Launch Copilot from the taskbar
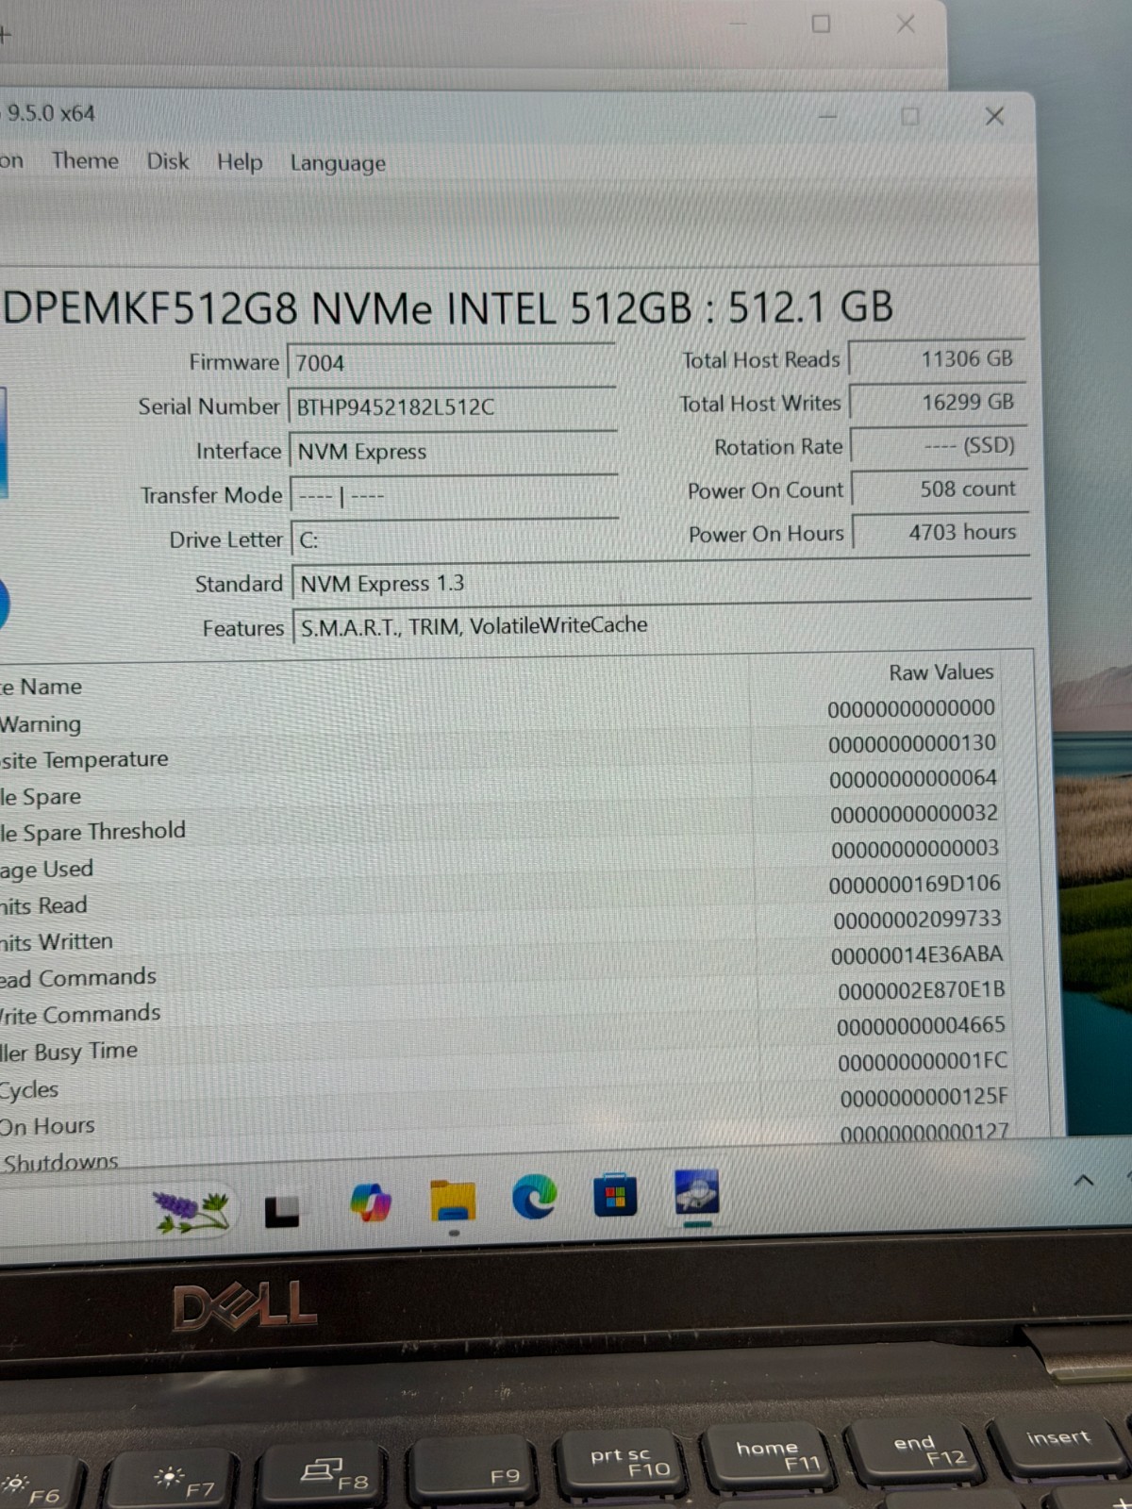 [370, 1203]
